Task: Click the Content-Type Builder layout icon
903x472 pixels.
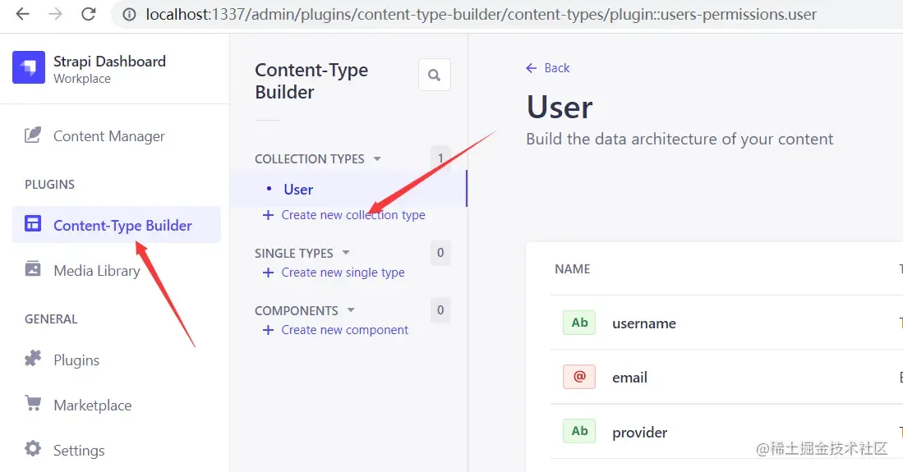Action: [33, 224]
